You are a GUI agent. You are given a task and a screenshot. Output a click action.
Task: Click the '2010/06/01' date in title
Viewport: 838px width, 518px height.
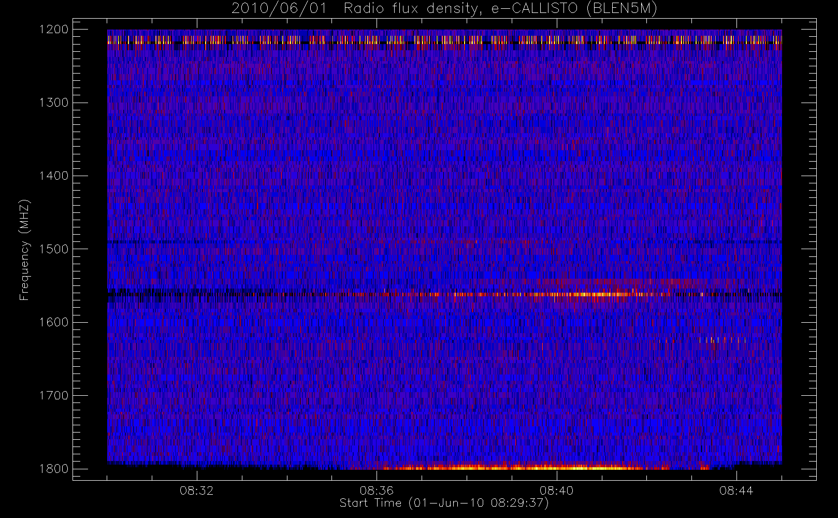click(279, 9)
